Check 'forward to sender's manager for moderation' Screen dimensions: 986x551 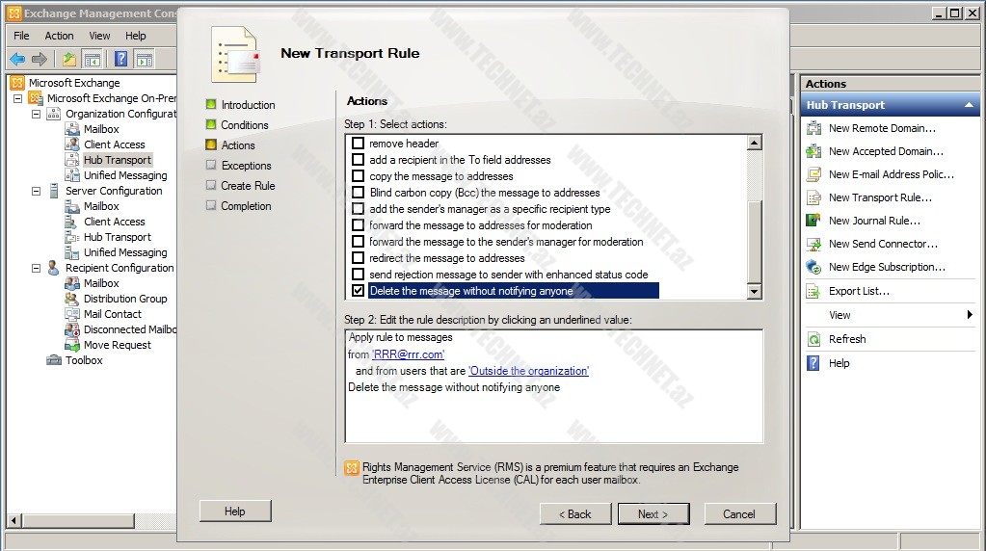point(358,241)
